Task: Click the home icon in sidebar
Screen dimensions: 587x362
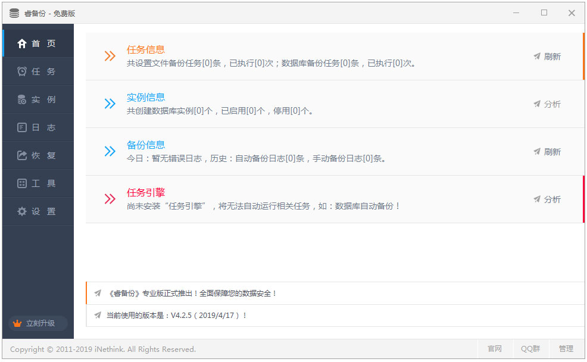Action: (22, 43)
